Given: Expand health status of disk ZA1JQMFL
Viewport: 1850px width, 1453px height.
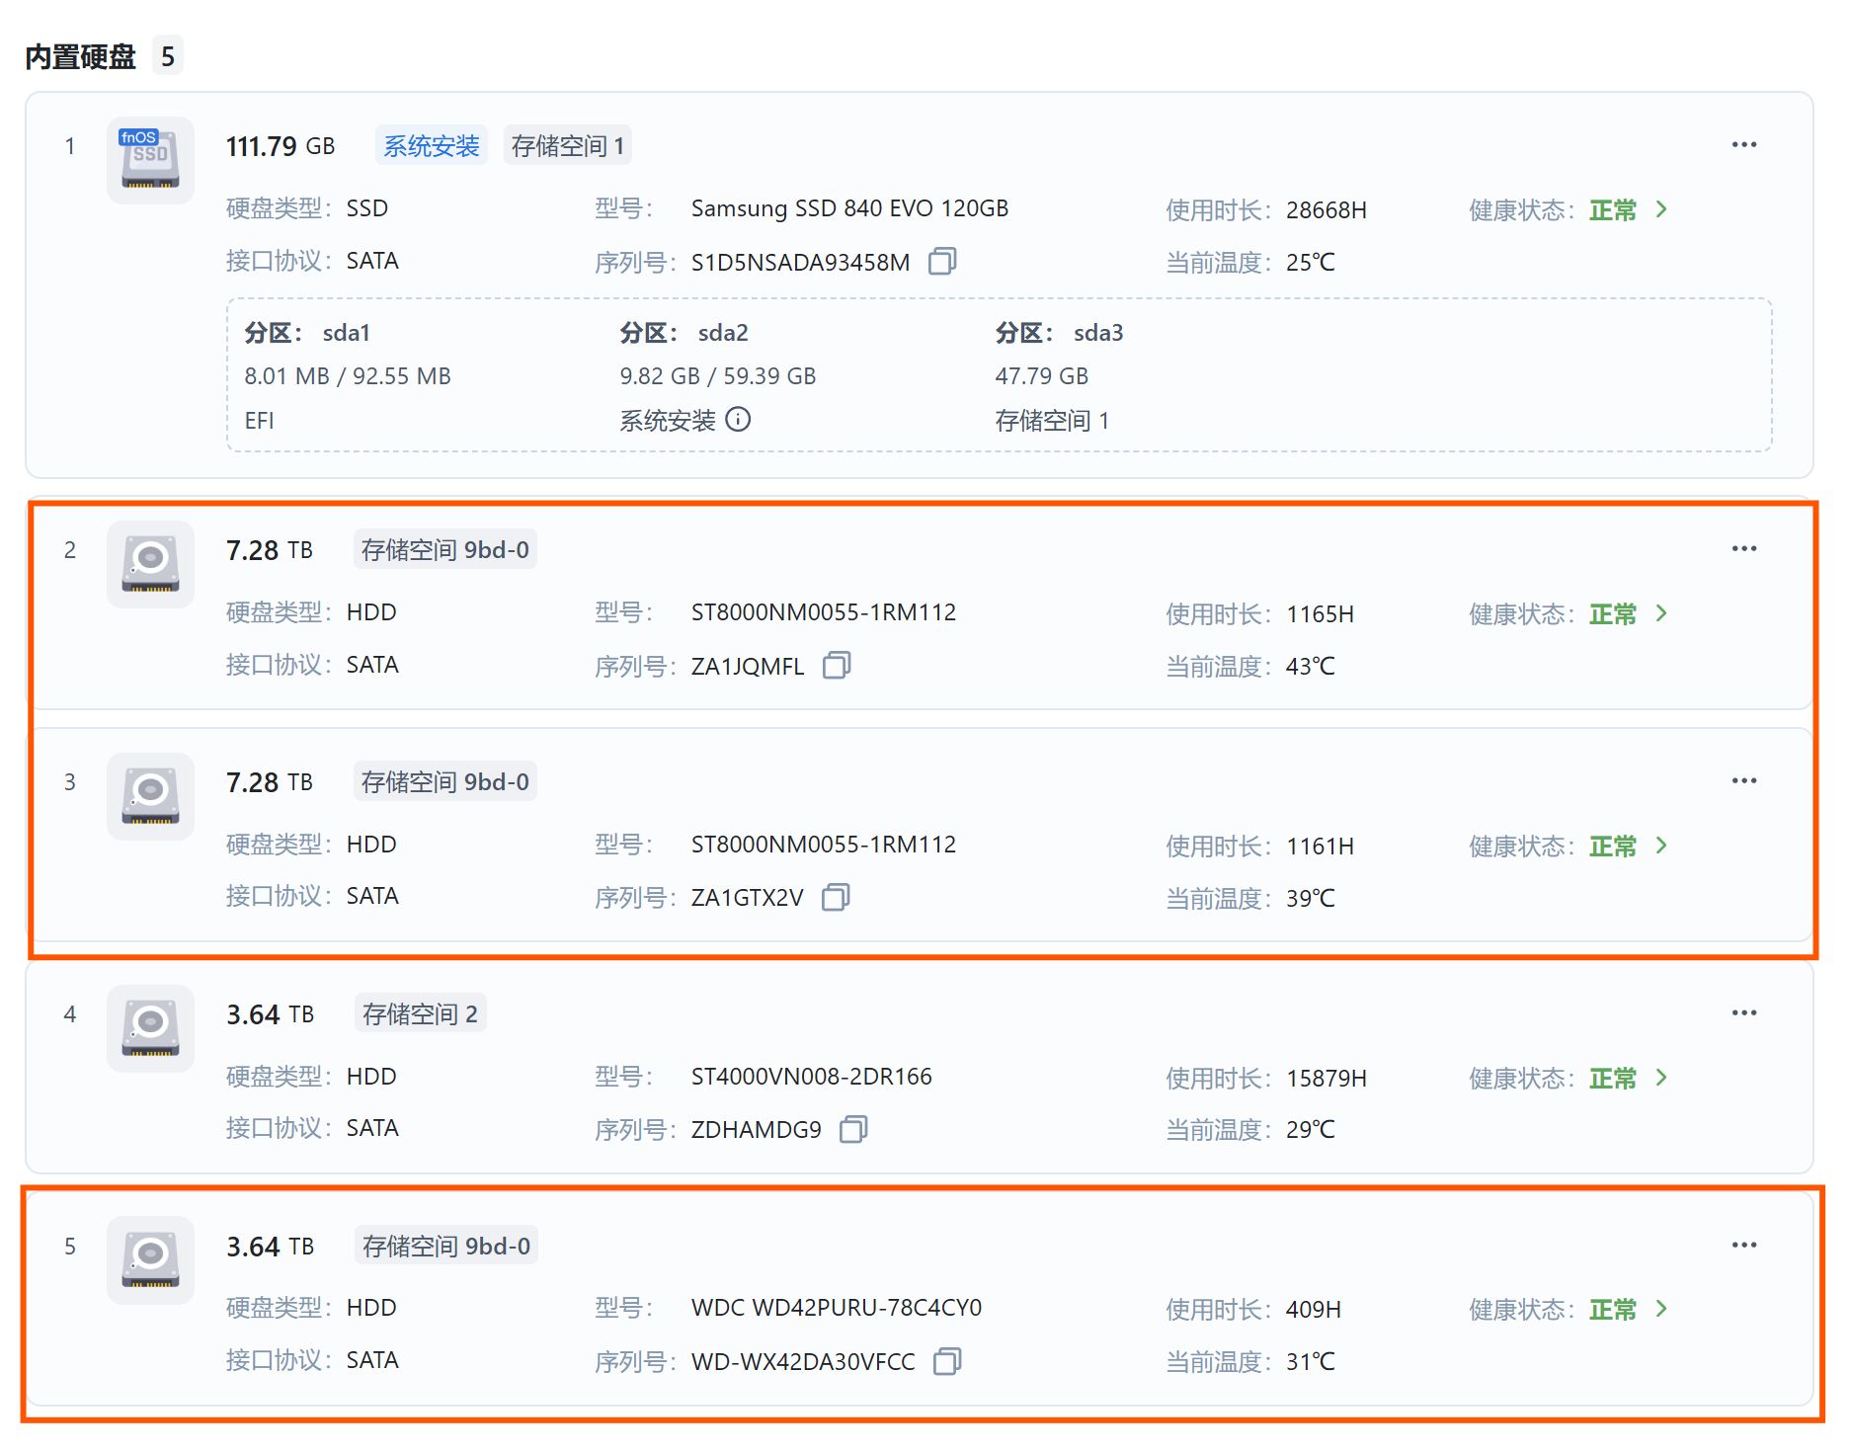Looking at the screenshot, I should point(1661,613).
